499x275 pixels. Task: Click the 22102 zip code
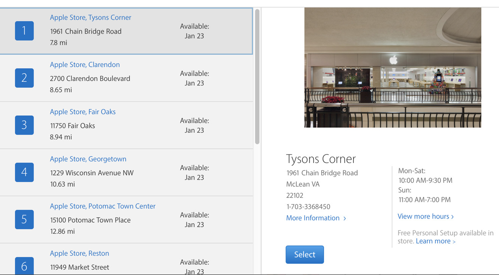295,196
